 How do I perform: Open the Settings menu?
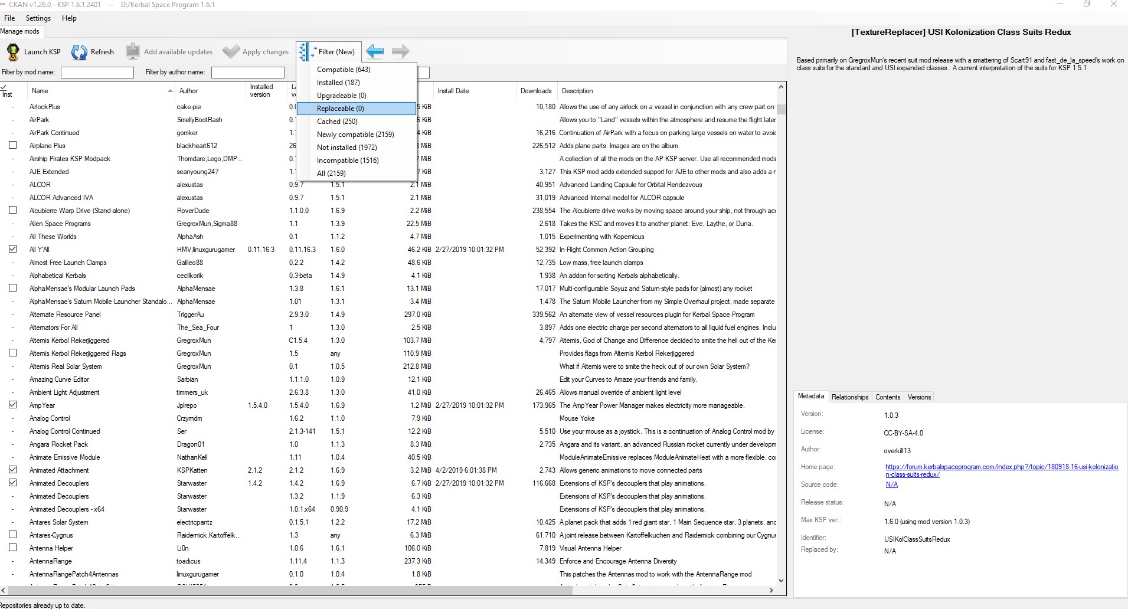[x=38, y=18]
